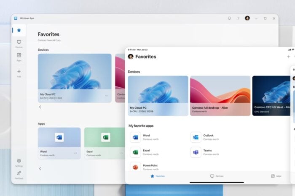Open My Cloud PC card on tablet
The image size is (295, 196).
[x=158, y=96]
